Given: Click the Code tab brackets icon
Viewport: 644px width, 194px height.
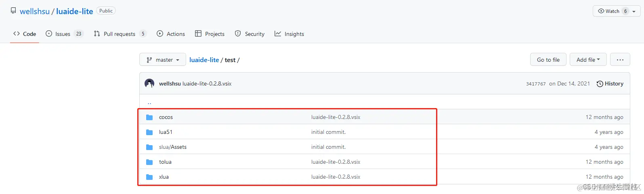Looking at the screenshot, I should (17, 34).
